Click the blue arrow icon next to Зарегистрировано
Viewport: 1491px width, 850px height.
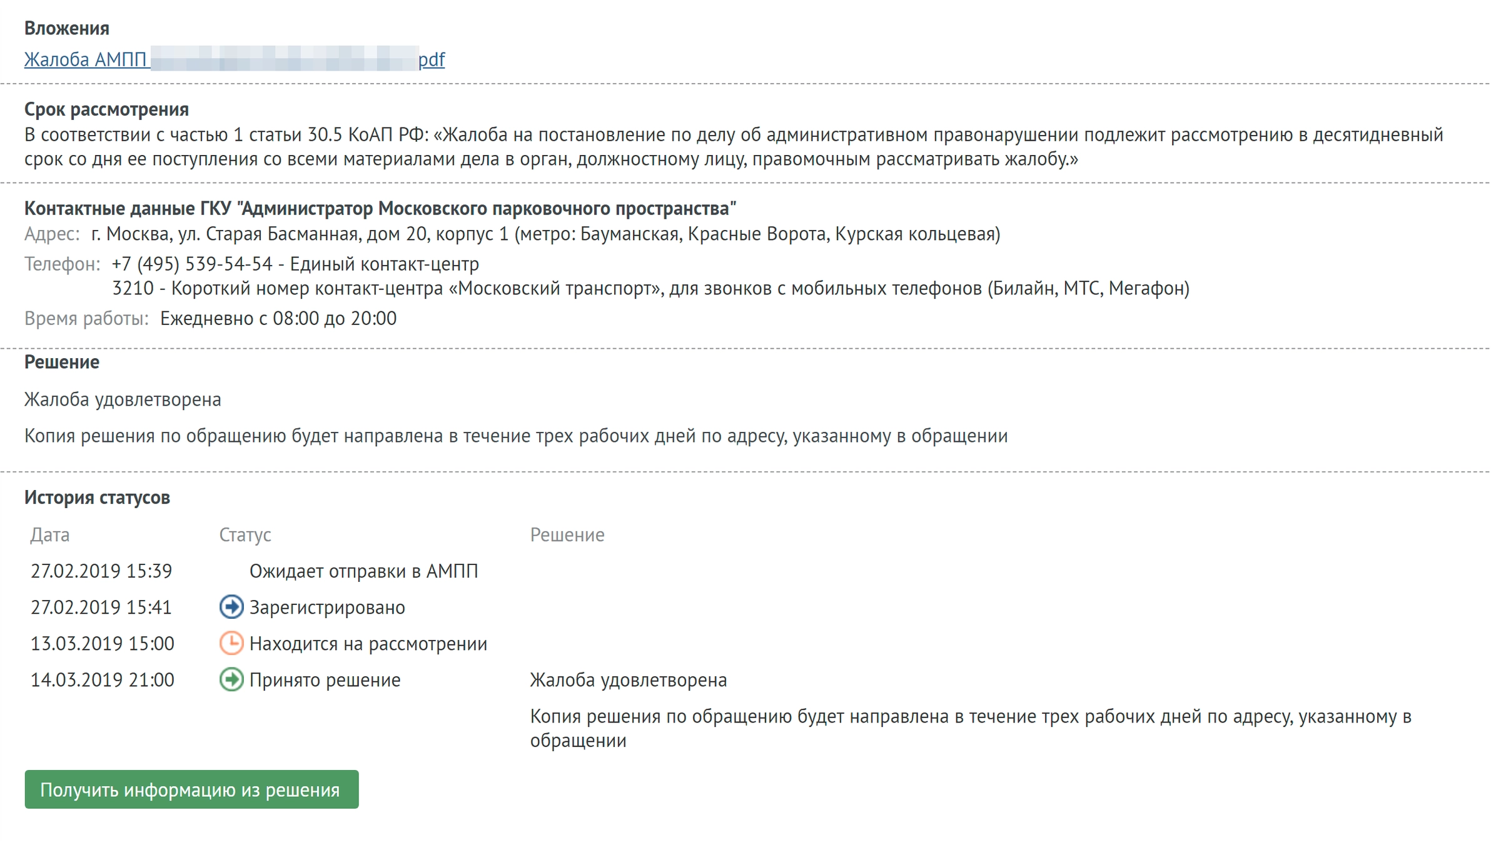coord(231,607)
